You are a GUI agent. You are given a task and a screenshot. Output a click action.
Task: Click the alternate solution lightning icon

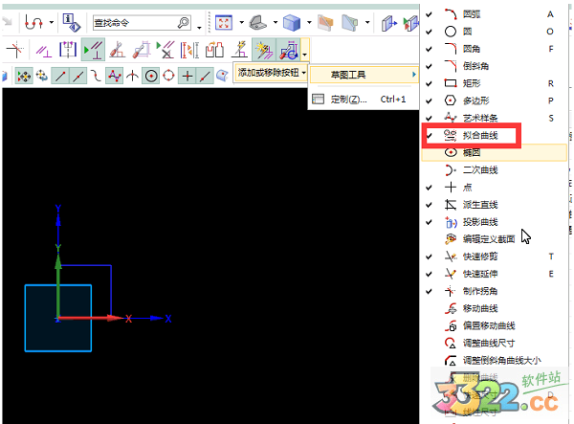point(239,50)
